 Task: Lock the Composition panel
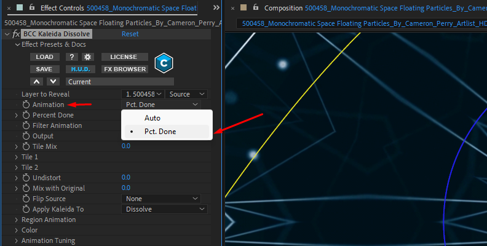coord(256,7)
